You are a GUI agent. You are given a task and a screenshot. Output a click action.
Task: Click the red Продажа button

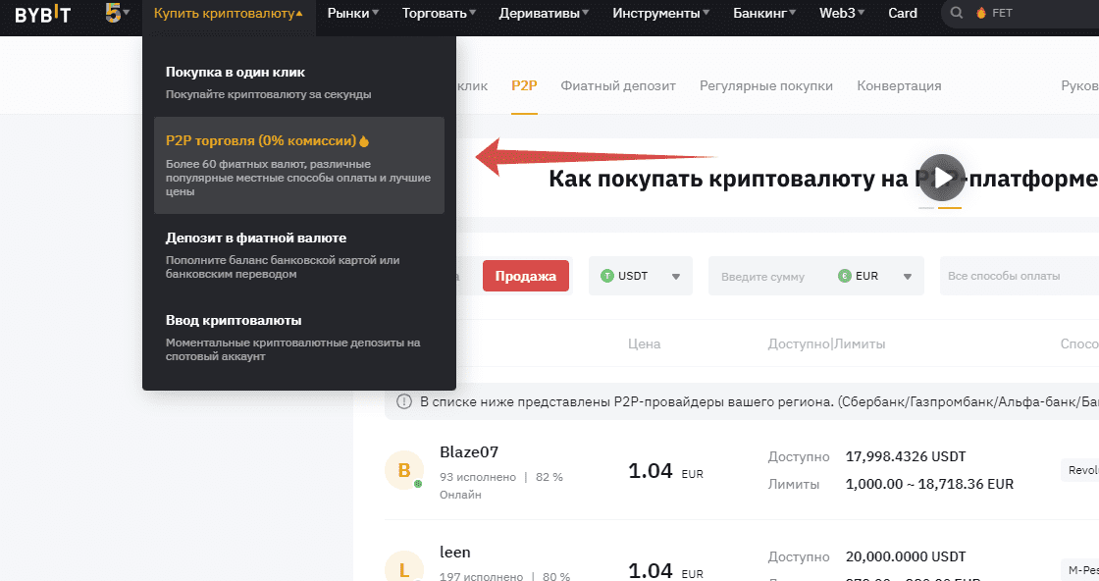click(526, 276)
